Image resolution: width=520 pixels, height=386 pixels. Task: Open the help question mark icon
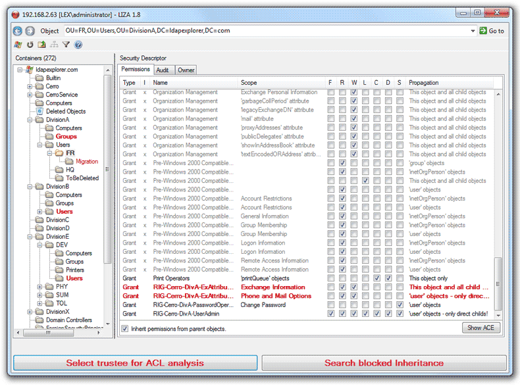point(78,45)
